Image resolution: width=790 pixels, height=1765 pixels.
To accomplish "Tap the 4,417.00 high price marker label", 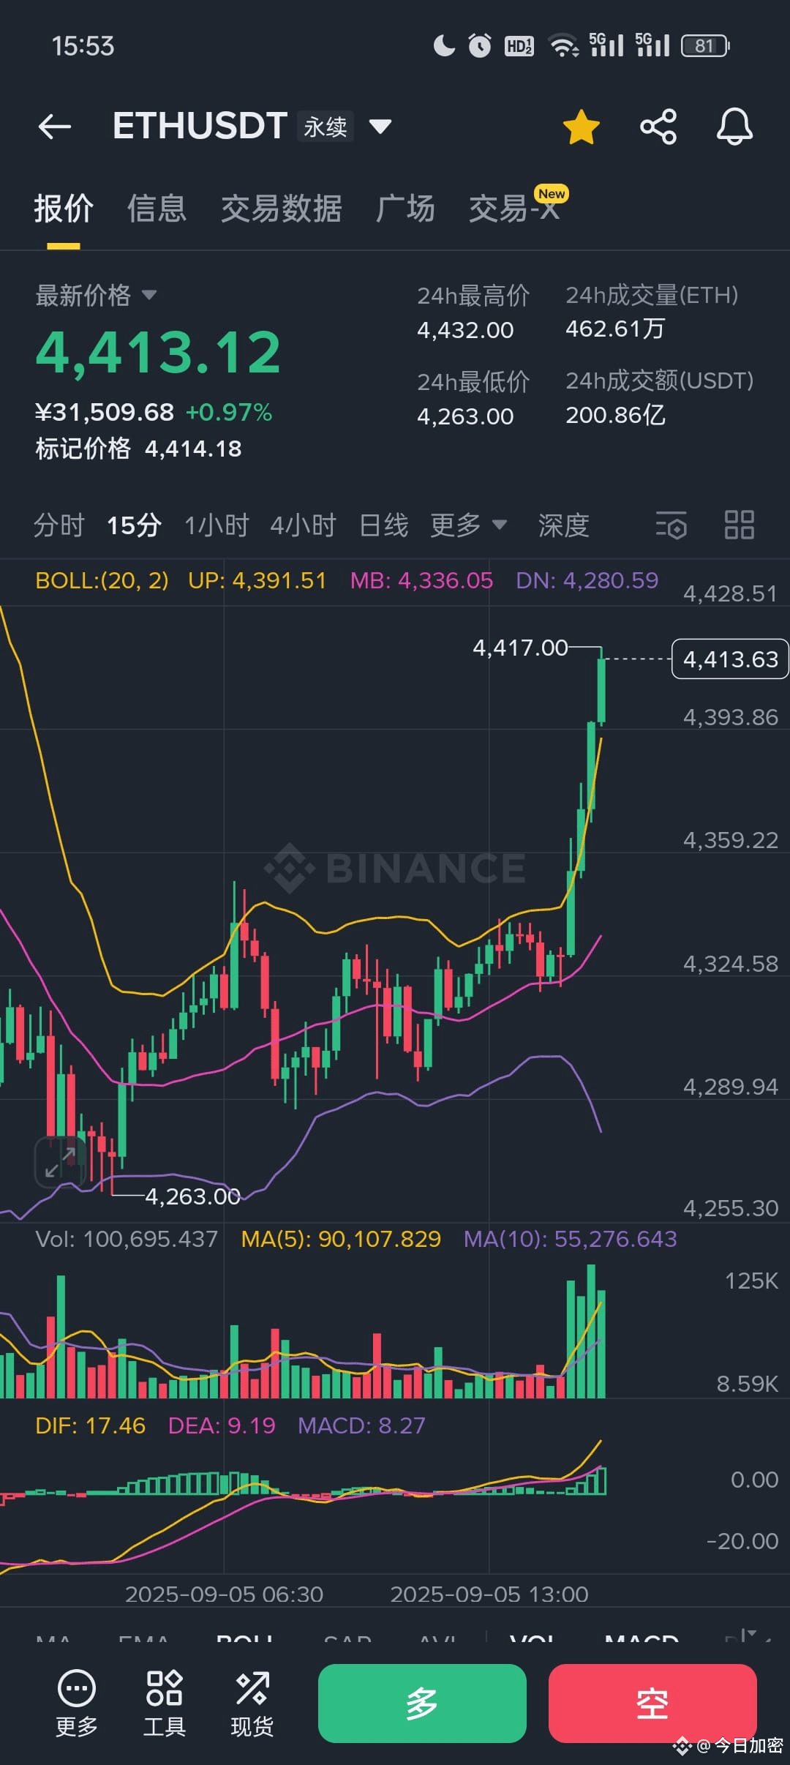I will 520,648.
